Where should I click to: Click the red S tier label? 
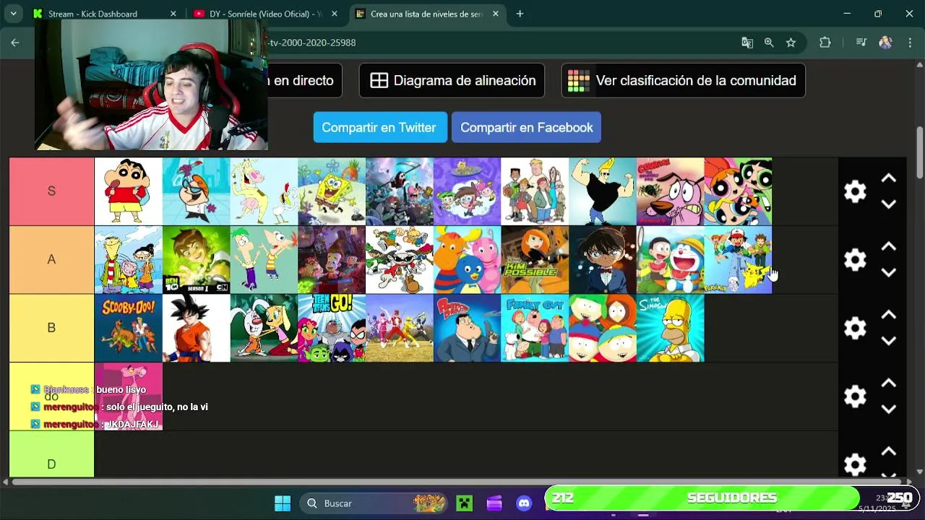(x=51, y=191)
